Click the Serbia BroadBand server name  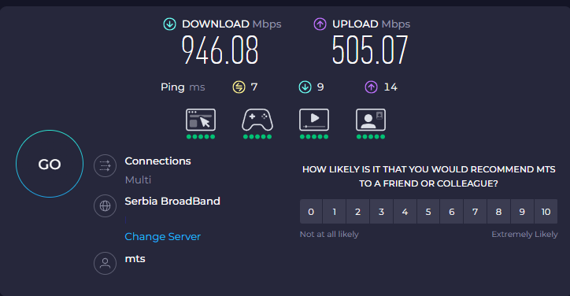pyautogui.click(x=172, y=201)
